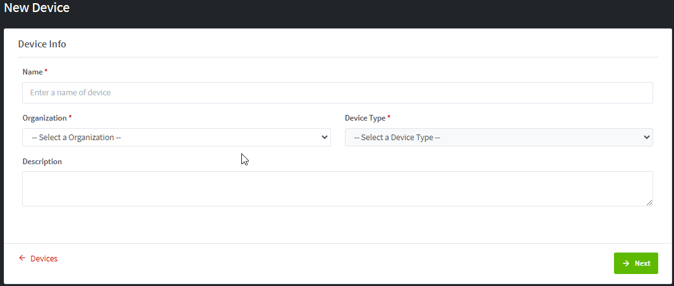
Task: Click the Description textarea resize handle
Action: point(649,203)
